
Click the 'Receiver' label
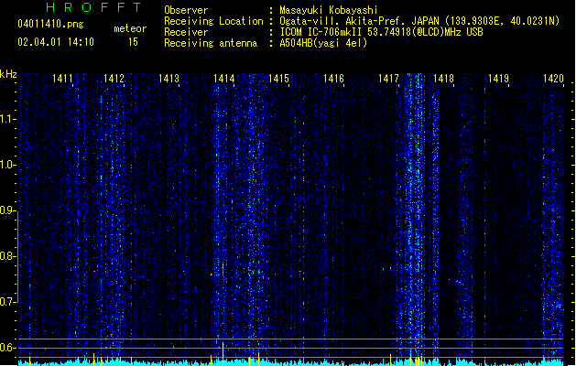coord(186,32)
